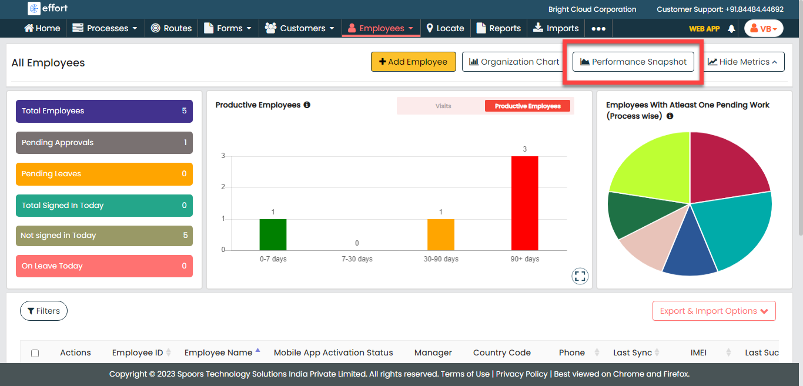Viewport: 803px width, 386px height.
Task: Click the effort logo
Action: point(49,9)
